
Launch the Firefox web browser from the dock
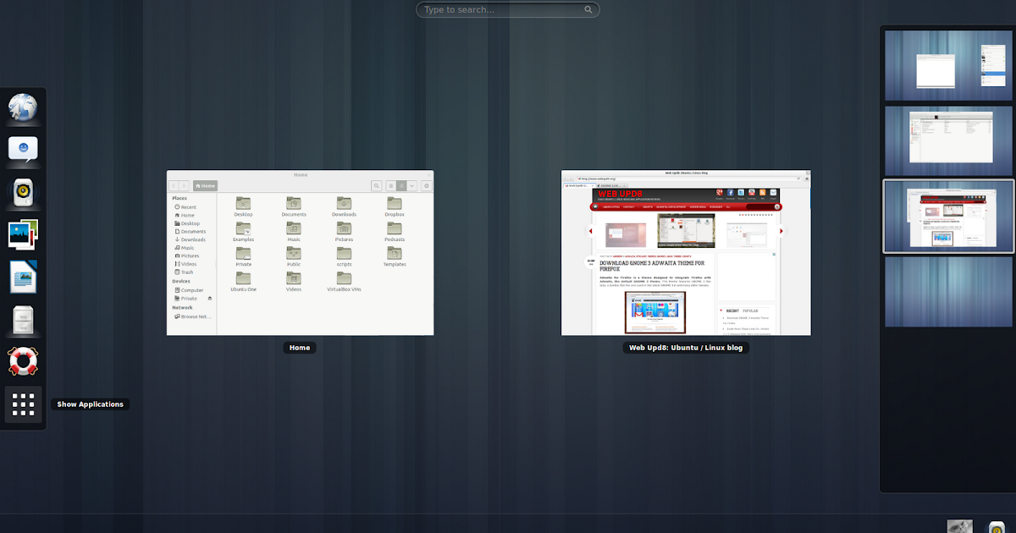click(x=22, y=107)
